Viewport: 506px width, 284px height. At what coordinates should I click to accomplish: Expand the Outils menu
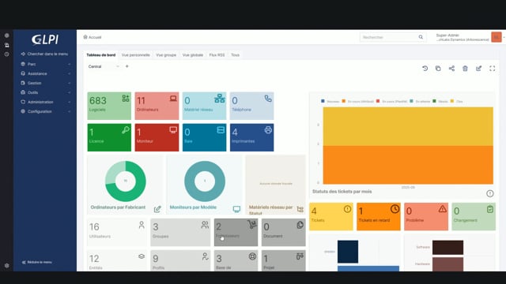(45, 92)
